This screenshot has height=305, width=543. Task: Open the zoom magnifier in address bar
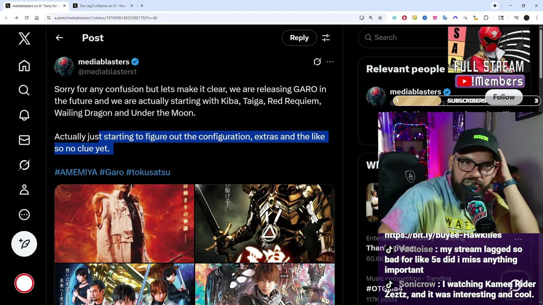tap(371, 18)
